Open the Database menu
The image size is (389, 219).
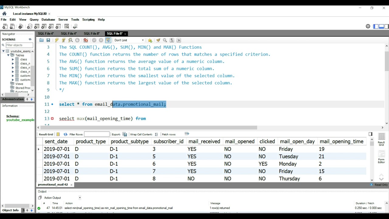pos(48,19)
